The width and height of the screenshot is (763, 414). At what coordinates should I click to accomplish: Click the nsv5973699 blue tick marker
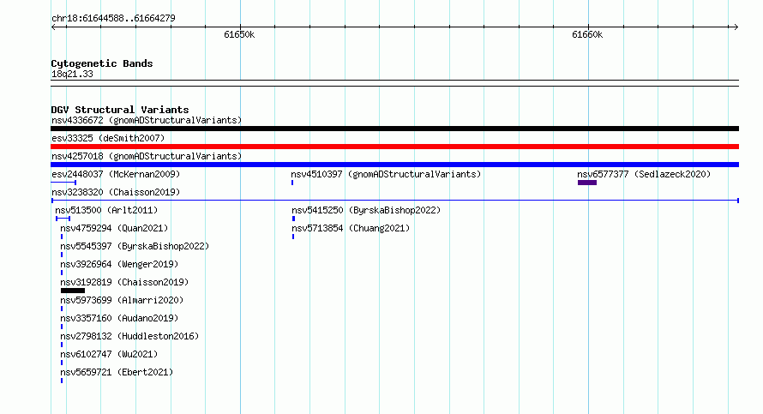62,309
